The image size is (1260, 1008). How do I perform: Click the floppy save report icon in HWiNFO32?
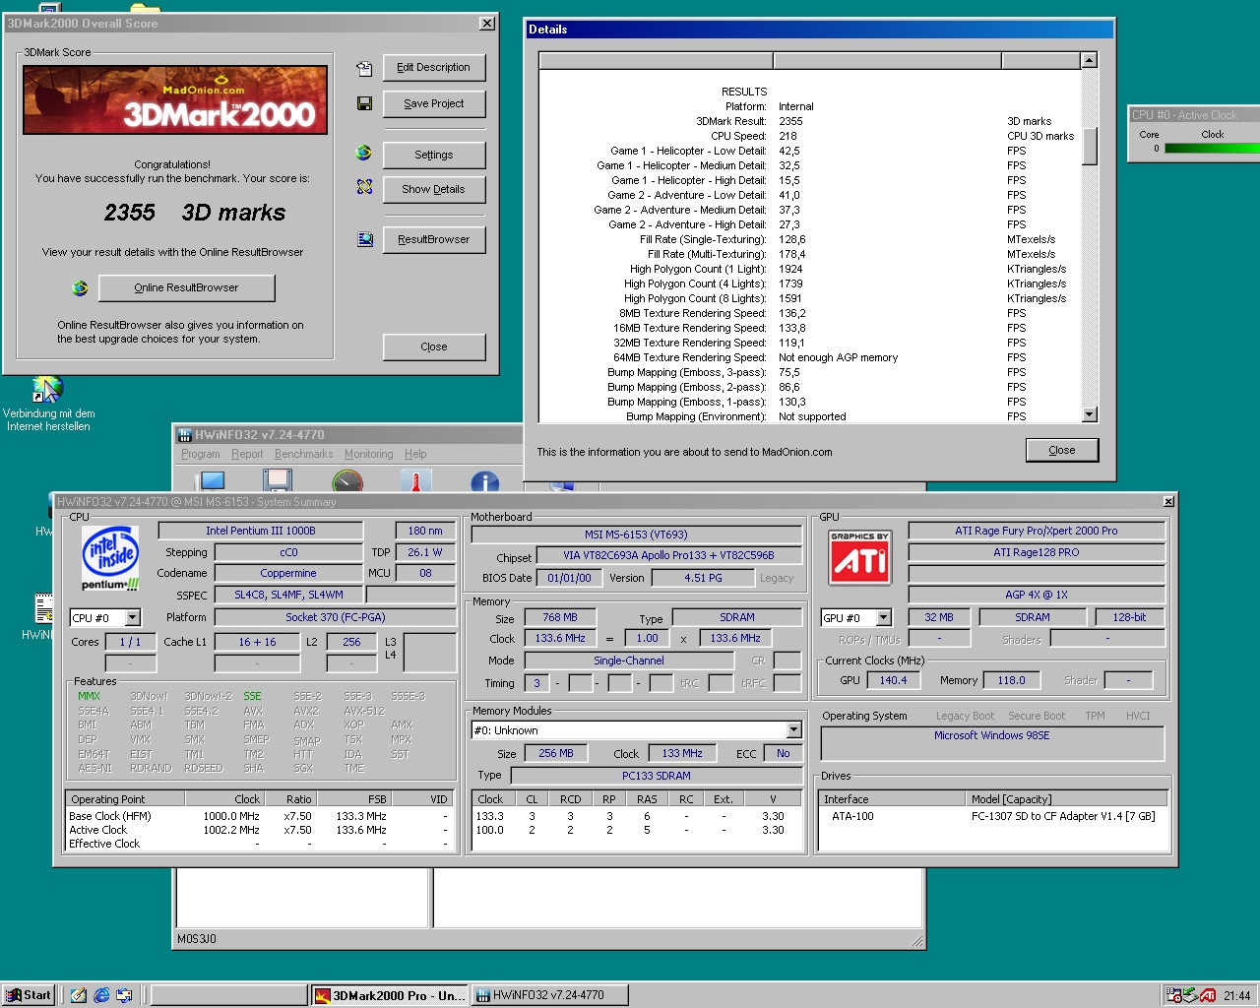pos(278,480)
